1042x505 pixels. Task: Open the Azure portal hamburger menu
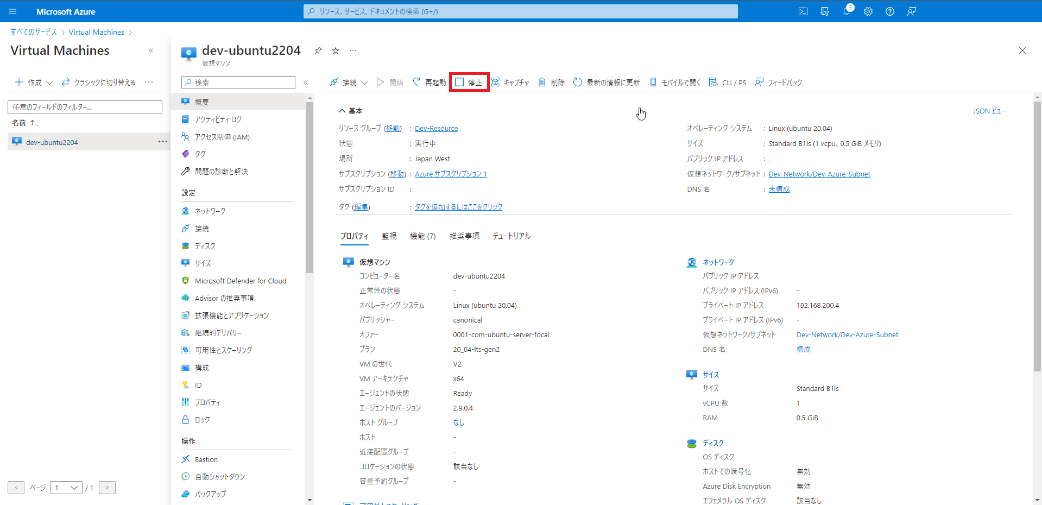pos(12,11)
